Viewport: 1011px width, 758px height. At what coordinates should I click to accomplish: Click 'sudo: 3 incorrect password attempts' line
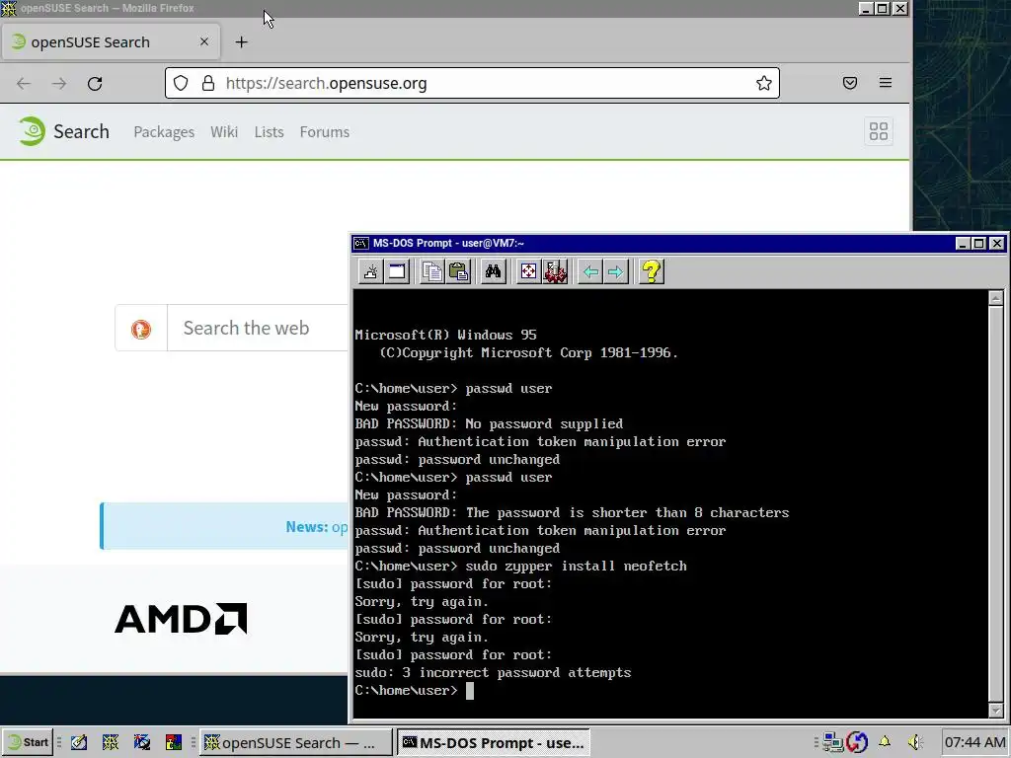(x=493, y=672)
